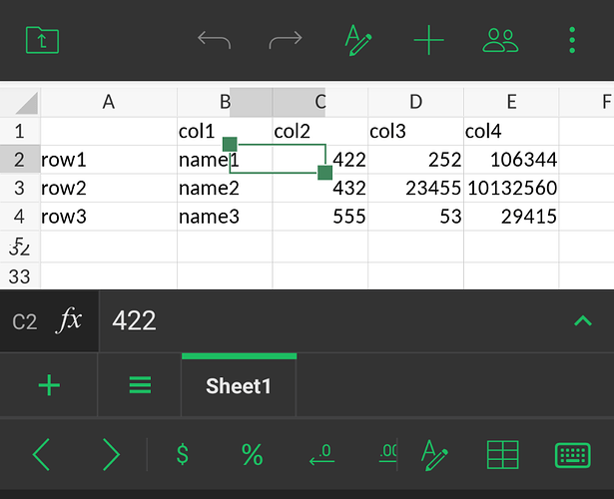Toggle the on-screen keyboard icon
The width and height of the screenshot is (614, 499).
572,455
